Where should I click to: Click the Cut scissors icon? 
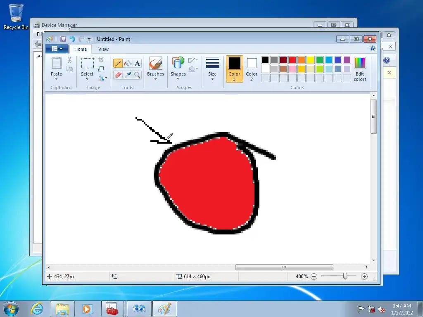[69, 60]
